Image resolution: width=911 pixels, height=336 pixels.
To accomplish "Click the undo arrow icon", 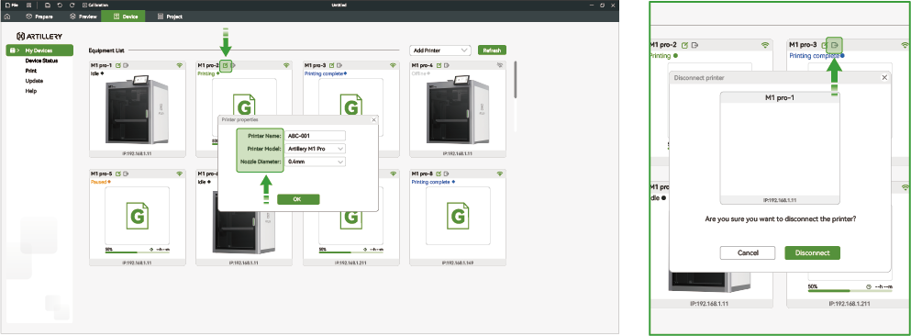I will coord(60,5).
